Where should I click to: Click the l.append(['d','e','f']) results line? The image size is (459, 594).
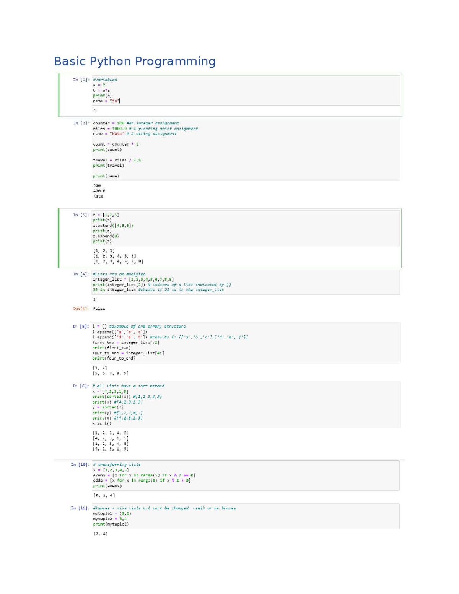click(170, 337)
